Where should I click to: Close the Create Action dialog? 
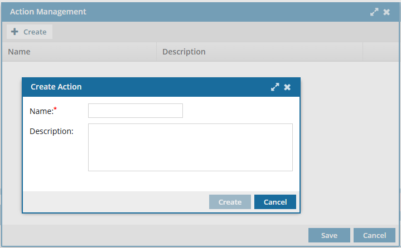coord(287,87)
